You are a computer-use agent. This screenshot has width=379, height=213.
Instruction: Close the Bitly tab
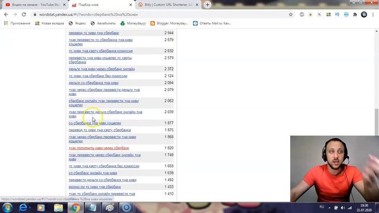pos(197,5)
